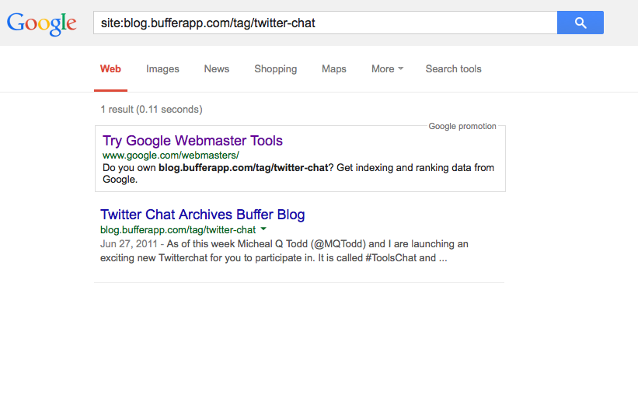This screenshot has height=402, width=638.
Task: Click the '1 result (0.11 seconds)' text
Action: point(152,110)
